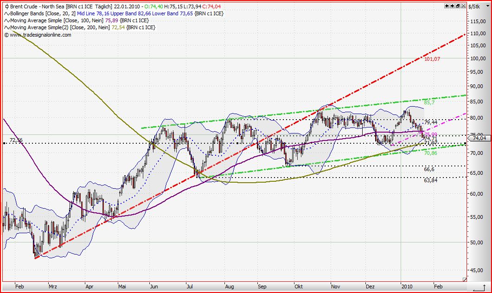Select the Brent Crude - North Sea title text
Viewport: 492px width, 293px height.
pos(37,6)
